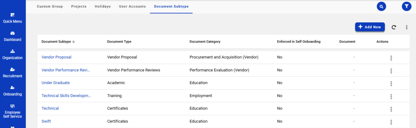Image resolution: width=416 pixels, height=128 pixels.
Task: Open actions menu for Under Graduate row
Action: (x=391, y=83)
